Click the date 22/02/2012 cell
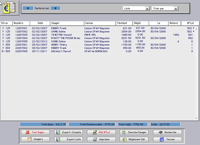200x145 pixels. [39, 42]
